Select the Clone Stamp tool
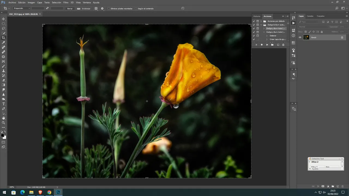The image size is (349, 196). click(4, 71)
